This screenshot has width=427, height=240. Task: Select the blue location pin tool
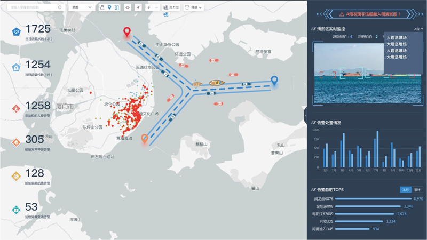(109, 7)
